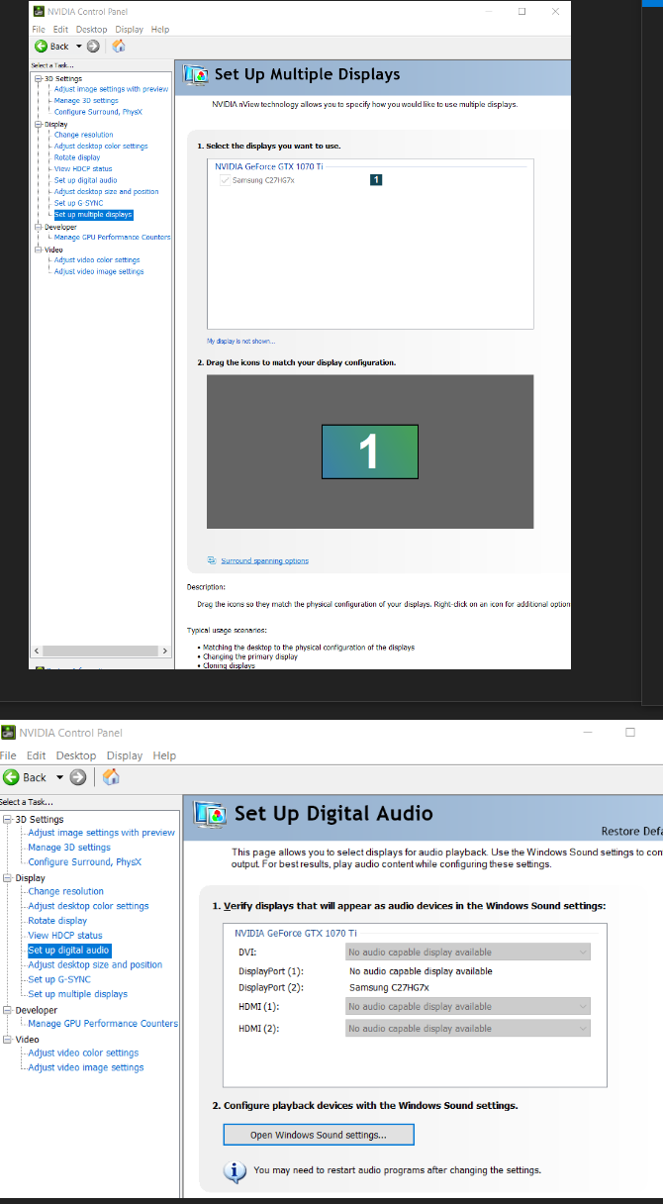The width and height of the screenshot is (663, 1204).
Task: Click NVIDIA logo in Digital Audio window title bar
Action: (x=9, y=733)
